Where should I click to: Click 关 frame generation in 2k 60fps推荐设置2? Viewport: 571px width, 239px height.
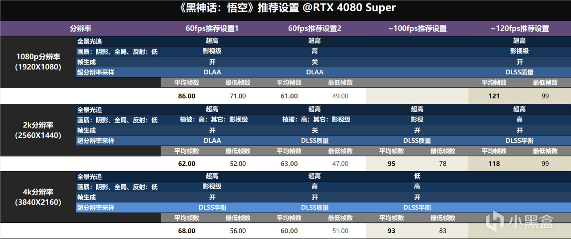314,130
